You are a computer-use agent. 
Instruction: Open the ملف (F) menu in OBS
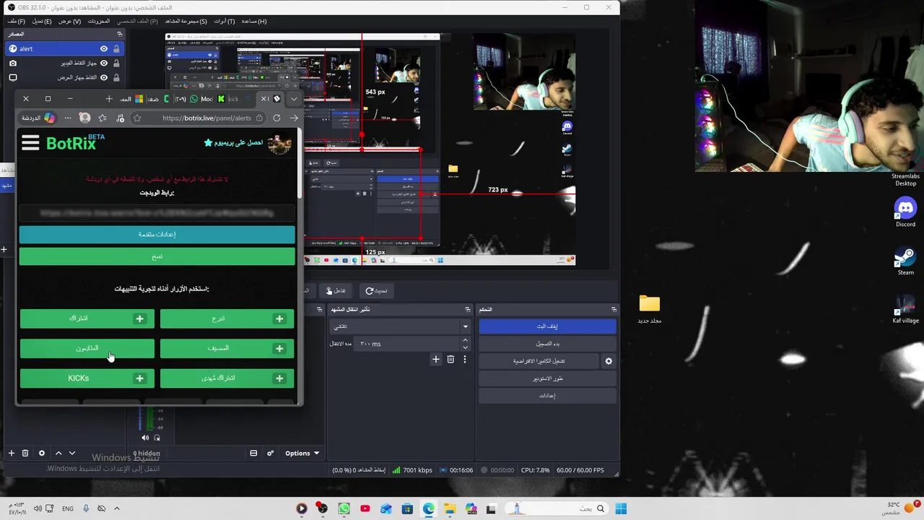pos(16,21)
